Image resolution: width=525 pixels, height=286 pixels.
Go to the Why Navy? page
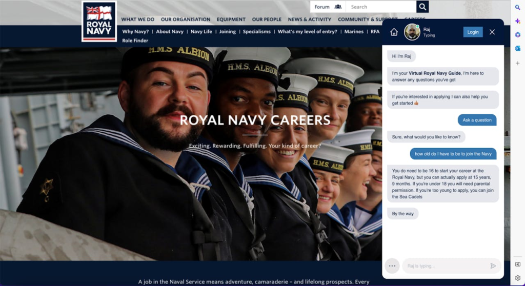135,31
